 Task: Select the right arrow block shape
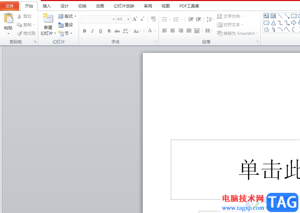(x=294, y=23)
